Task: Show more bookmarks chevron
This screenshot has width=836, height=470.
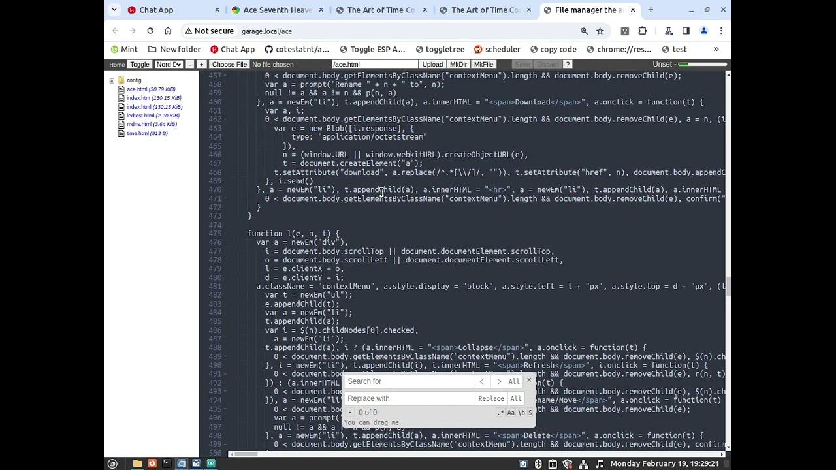Action: [x=716, y=49]
